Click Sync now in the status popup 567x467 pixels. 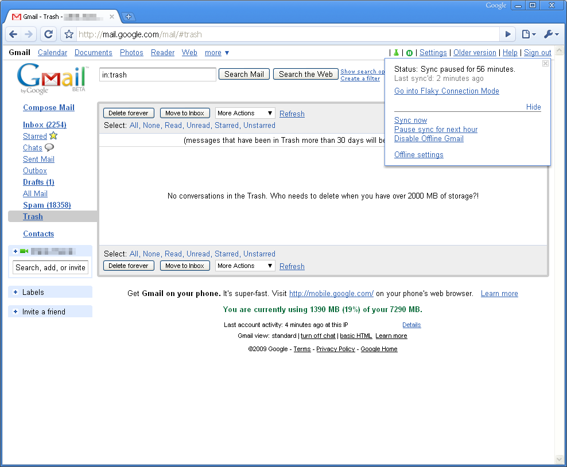[410, 120]
